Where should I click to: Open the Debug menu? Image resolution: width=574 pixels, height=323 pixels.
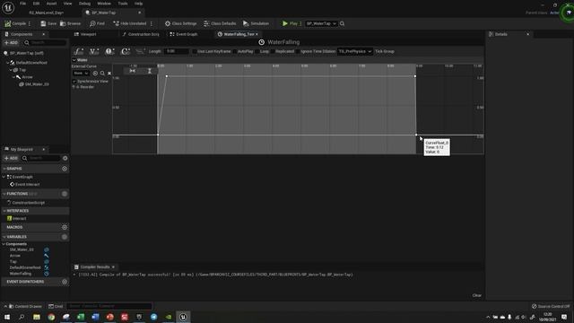pos(84,4)
